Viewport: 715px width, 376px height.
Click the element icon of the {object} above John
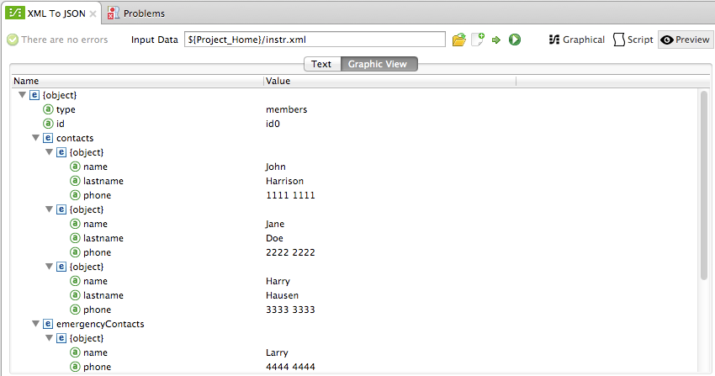(61, 152)
